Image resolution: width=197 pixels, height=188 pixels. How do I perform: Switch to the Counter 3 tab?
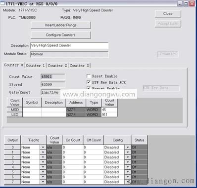click(x=79, y=66)
